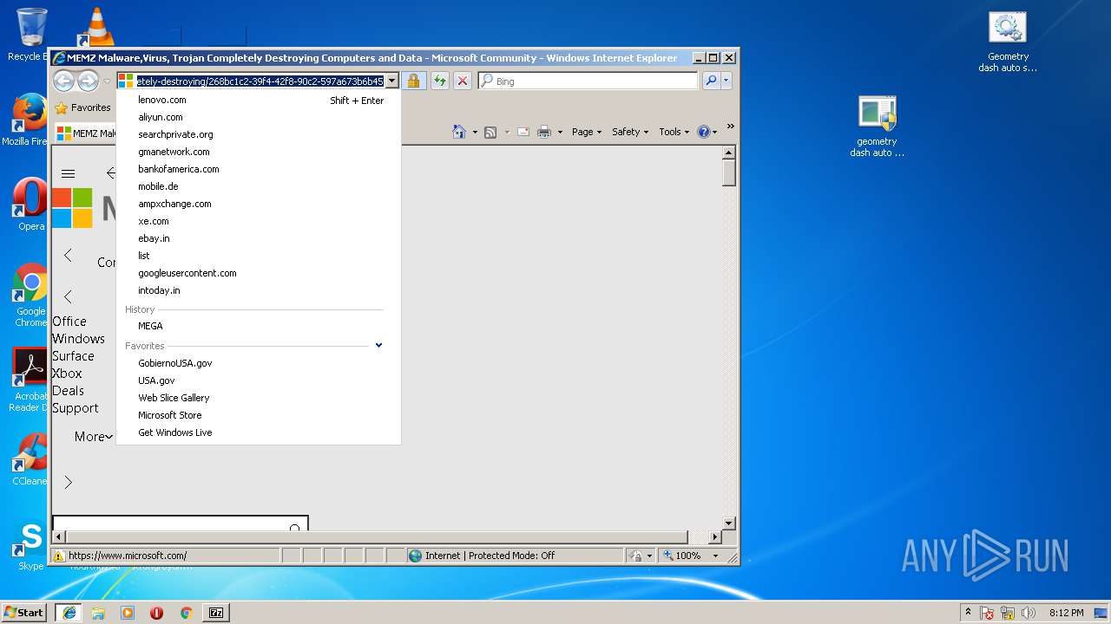Expand the More menu on Microsoft page

tap(94, 436)
